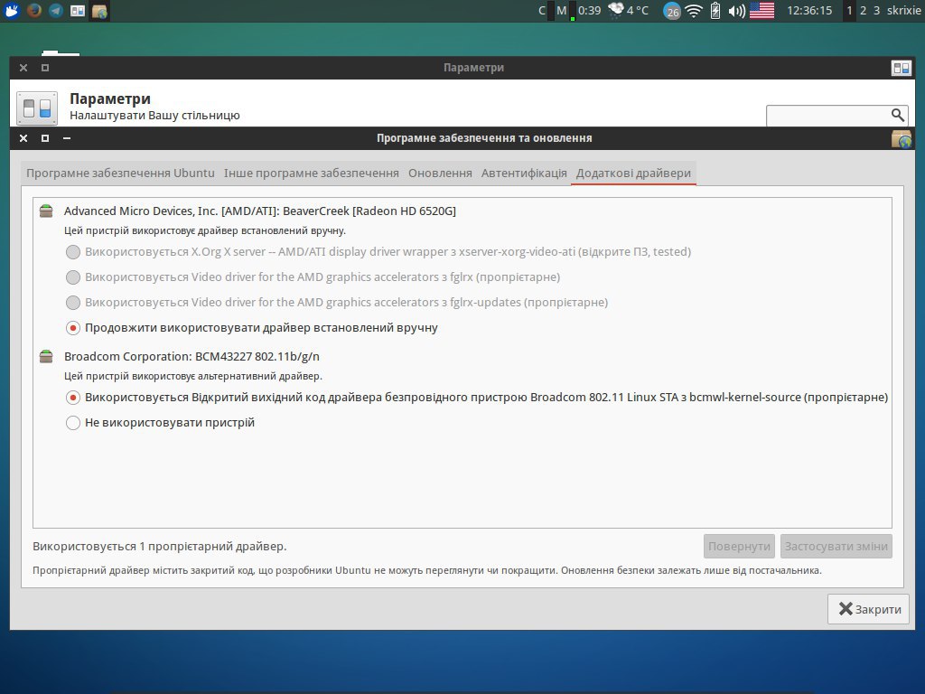Close the Програмне забезпечення та оновлення window with X
Image resolution: width=925 pixels, height=694 pixels.
pos(23,138)
